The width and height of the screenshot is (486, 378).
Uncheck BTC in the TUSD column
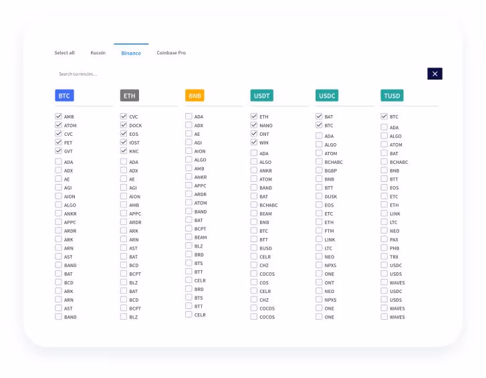click(384, 116)
